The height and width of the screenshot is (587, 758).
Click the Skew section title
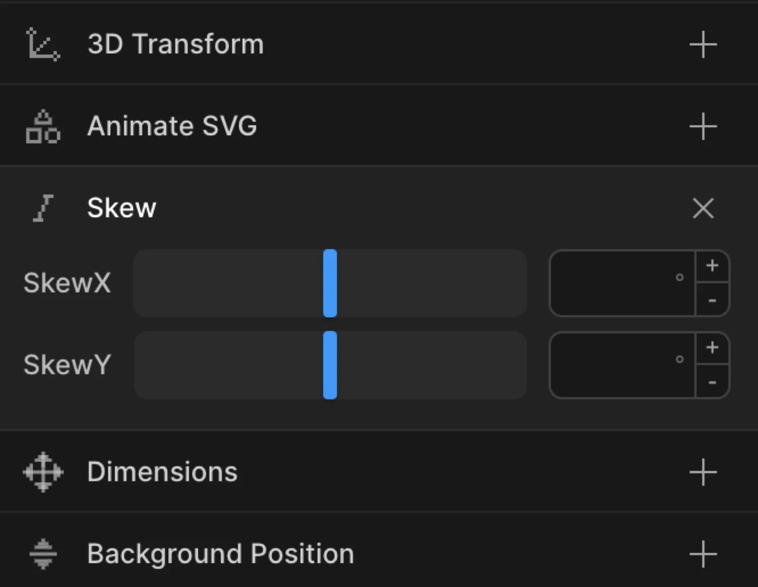coord(121,208)
